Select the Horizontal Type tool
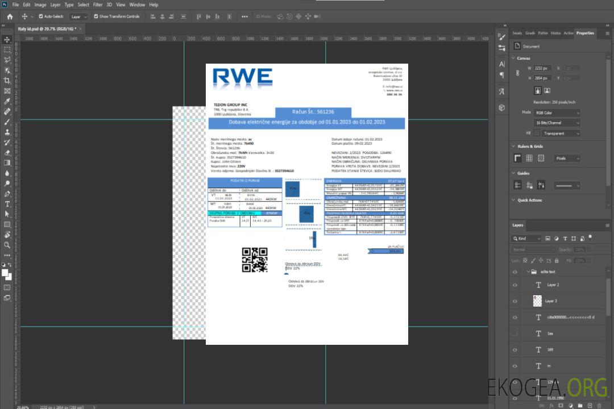Screen dimensions: 614x409 pyautogui.click(x=7, y=204)
